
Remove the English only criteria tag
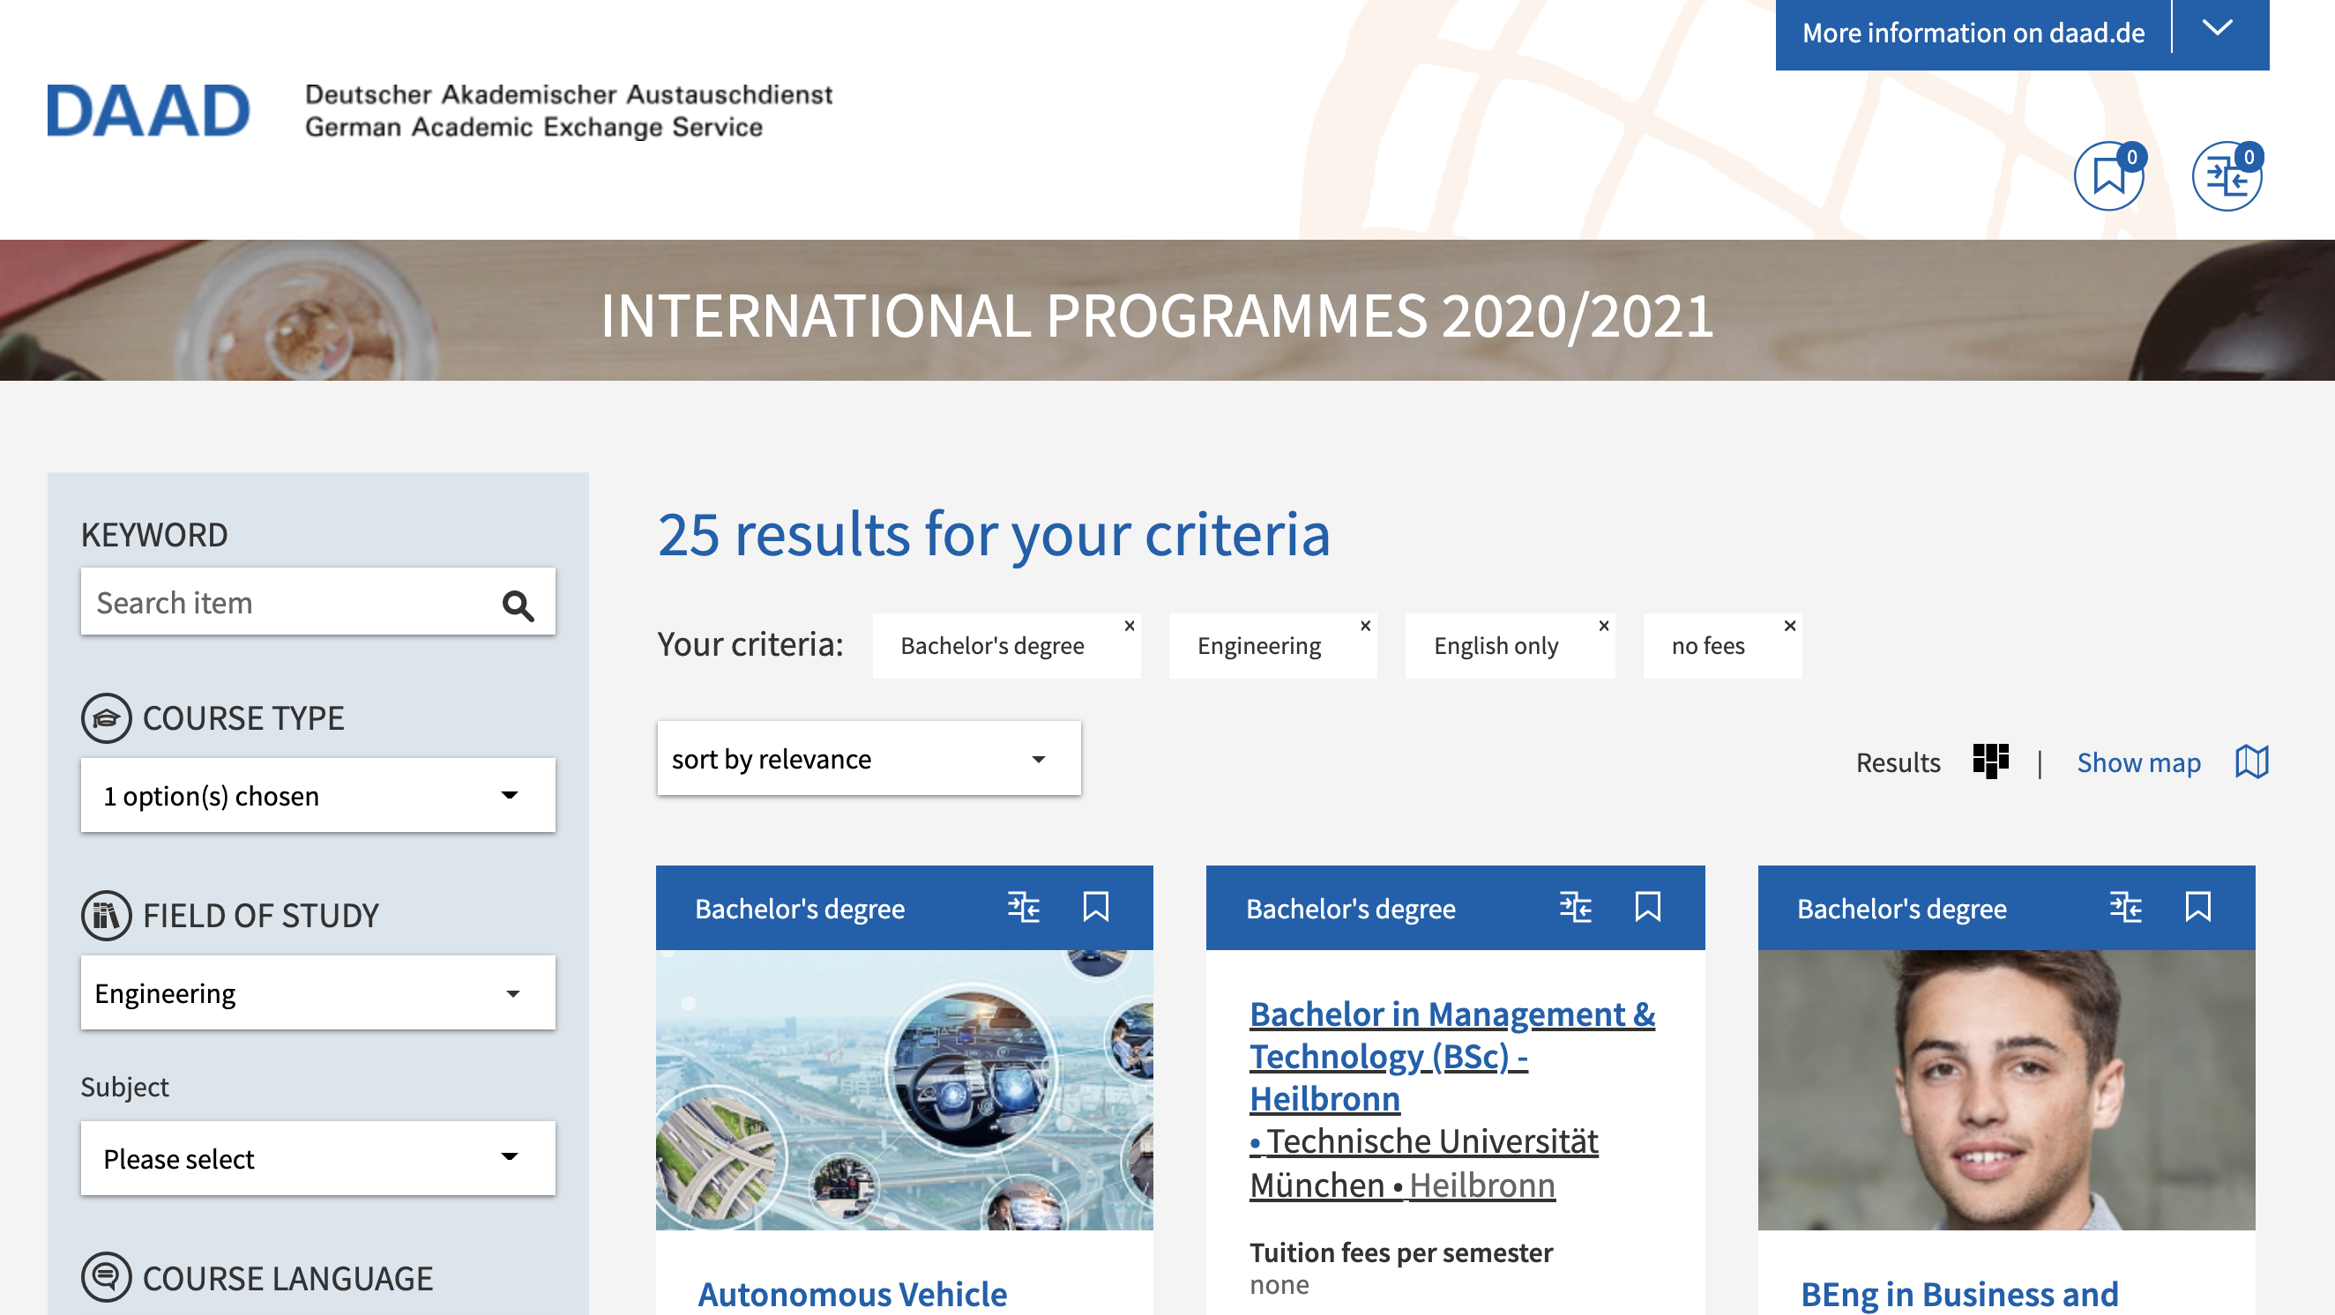(1603, 627)
